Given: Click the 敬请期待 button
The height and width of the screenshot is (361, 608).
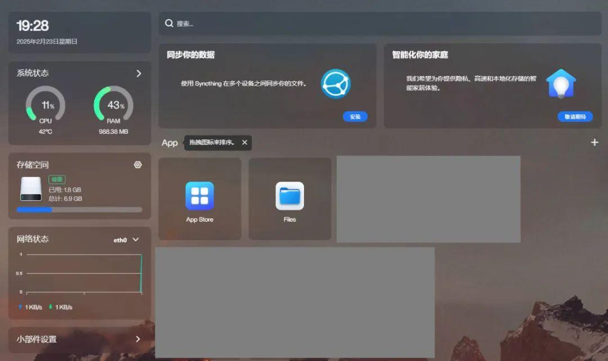Looking at the screenshot, I should click(575, 117).
